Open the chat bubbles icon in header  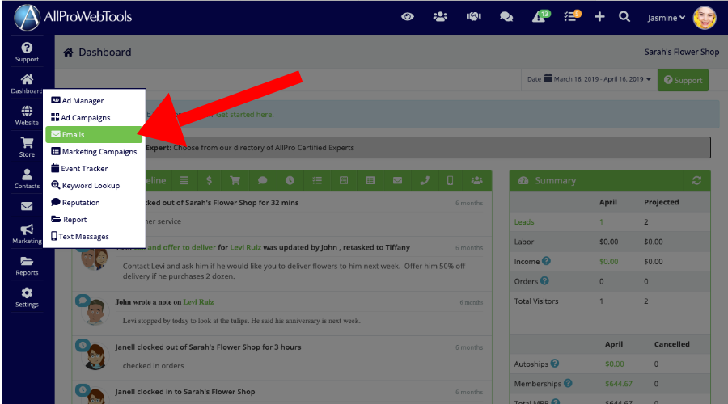[506, 16]
